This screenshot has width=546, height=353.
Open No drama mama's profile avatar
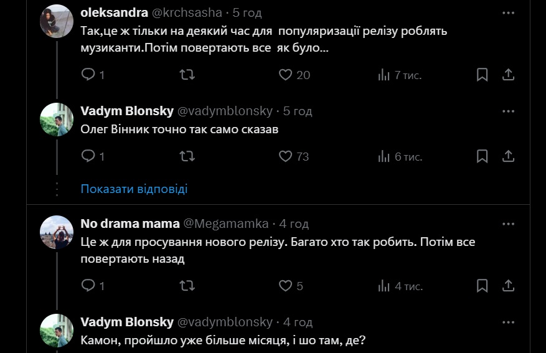click(x=57, y=232)
